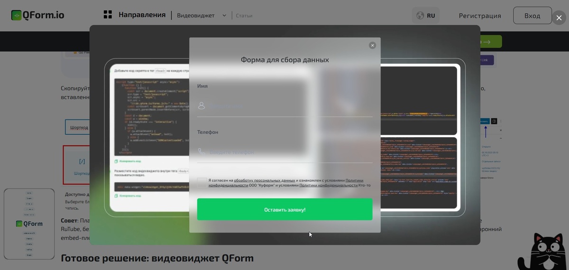Screen dimensions: 569x270
Task: Click Готовое решение: видеовиджет QForm heading
Action: click(157, 258)
